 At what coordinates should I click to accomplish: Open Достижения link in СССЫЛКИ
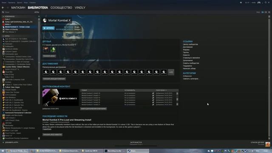point(188,47)
